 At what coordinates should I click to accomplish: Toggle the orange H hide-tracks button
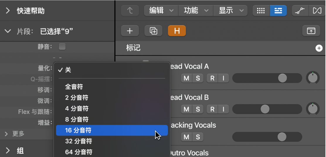177,31
